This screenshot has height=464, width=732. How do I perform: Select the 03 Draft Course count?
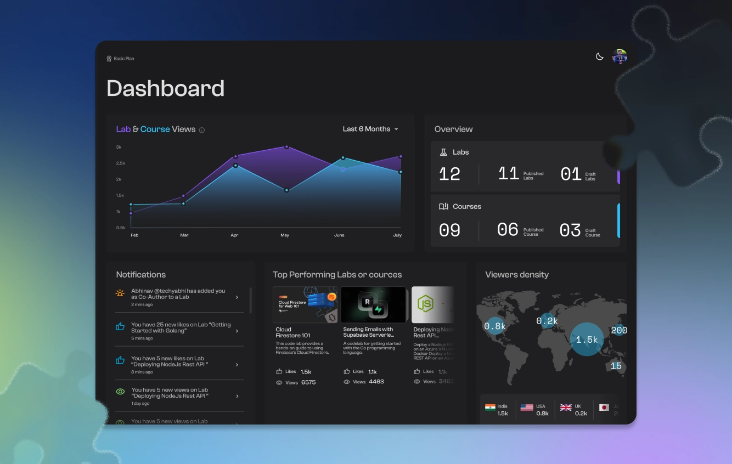570,230
